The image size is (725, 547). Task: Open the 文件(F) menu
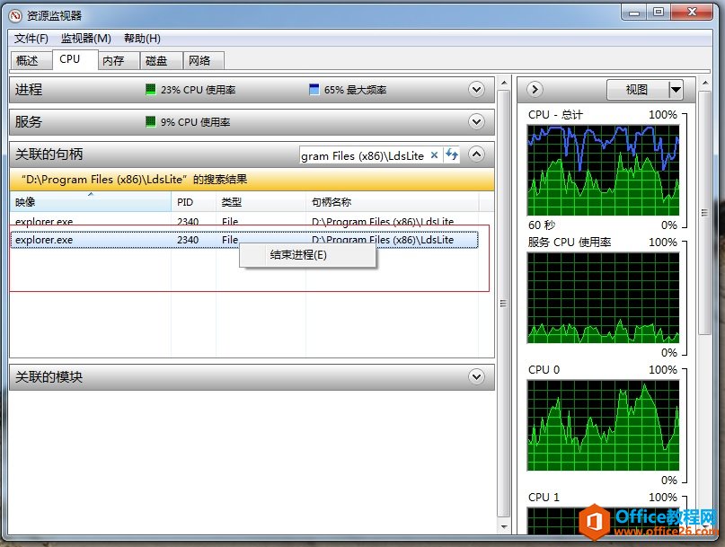[x=31, y=39]
